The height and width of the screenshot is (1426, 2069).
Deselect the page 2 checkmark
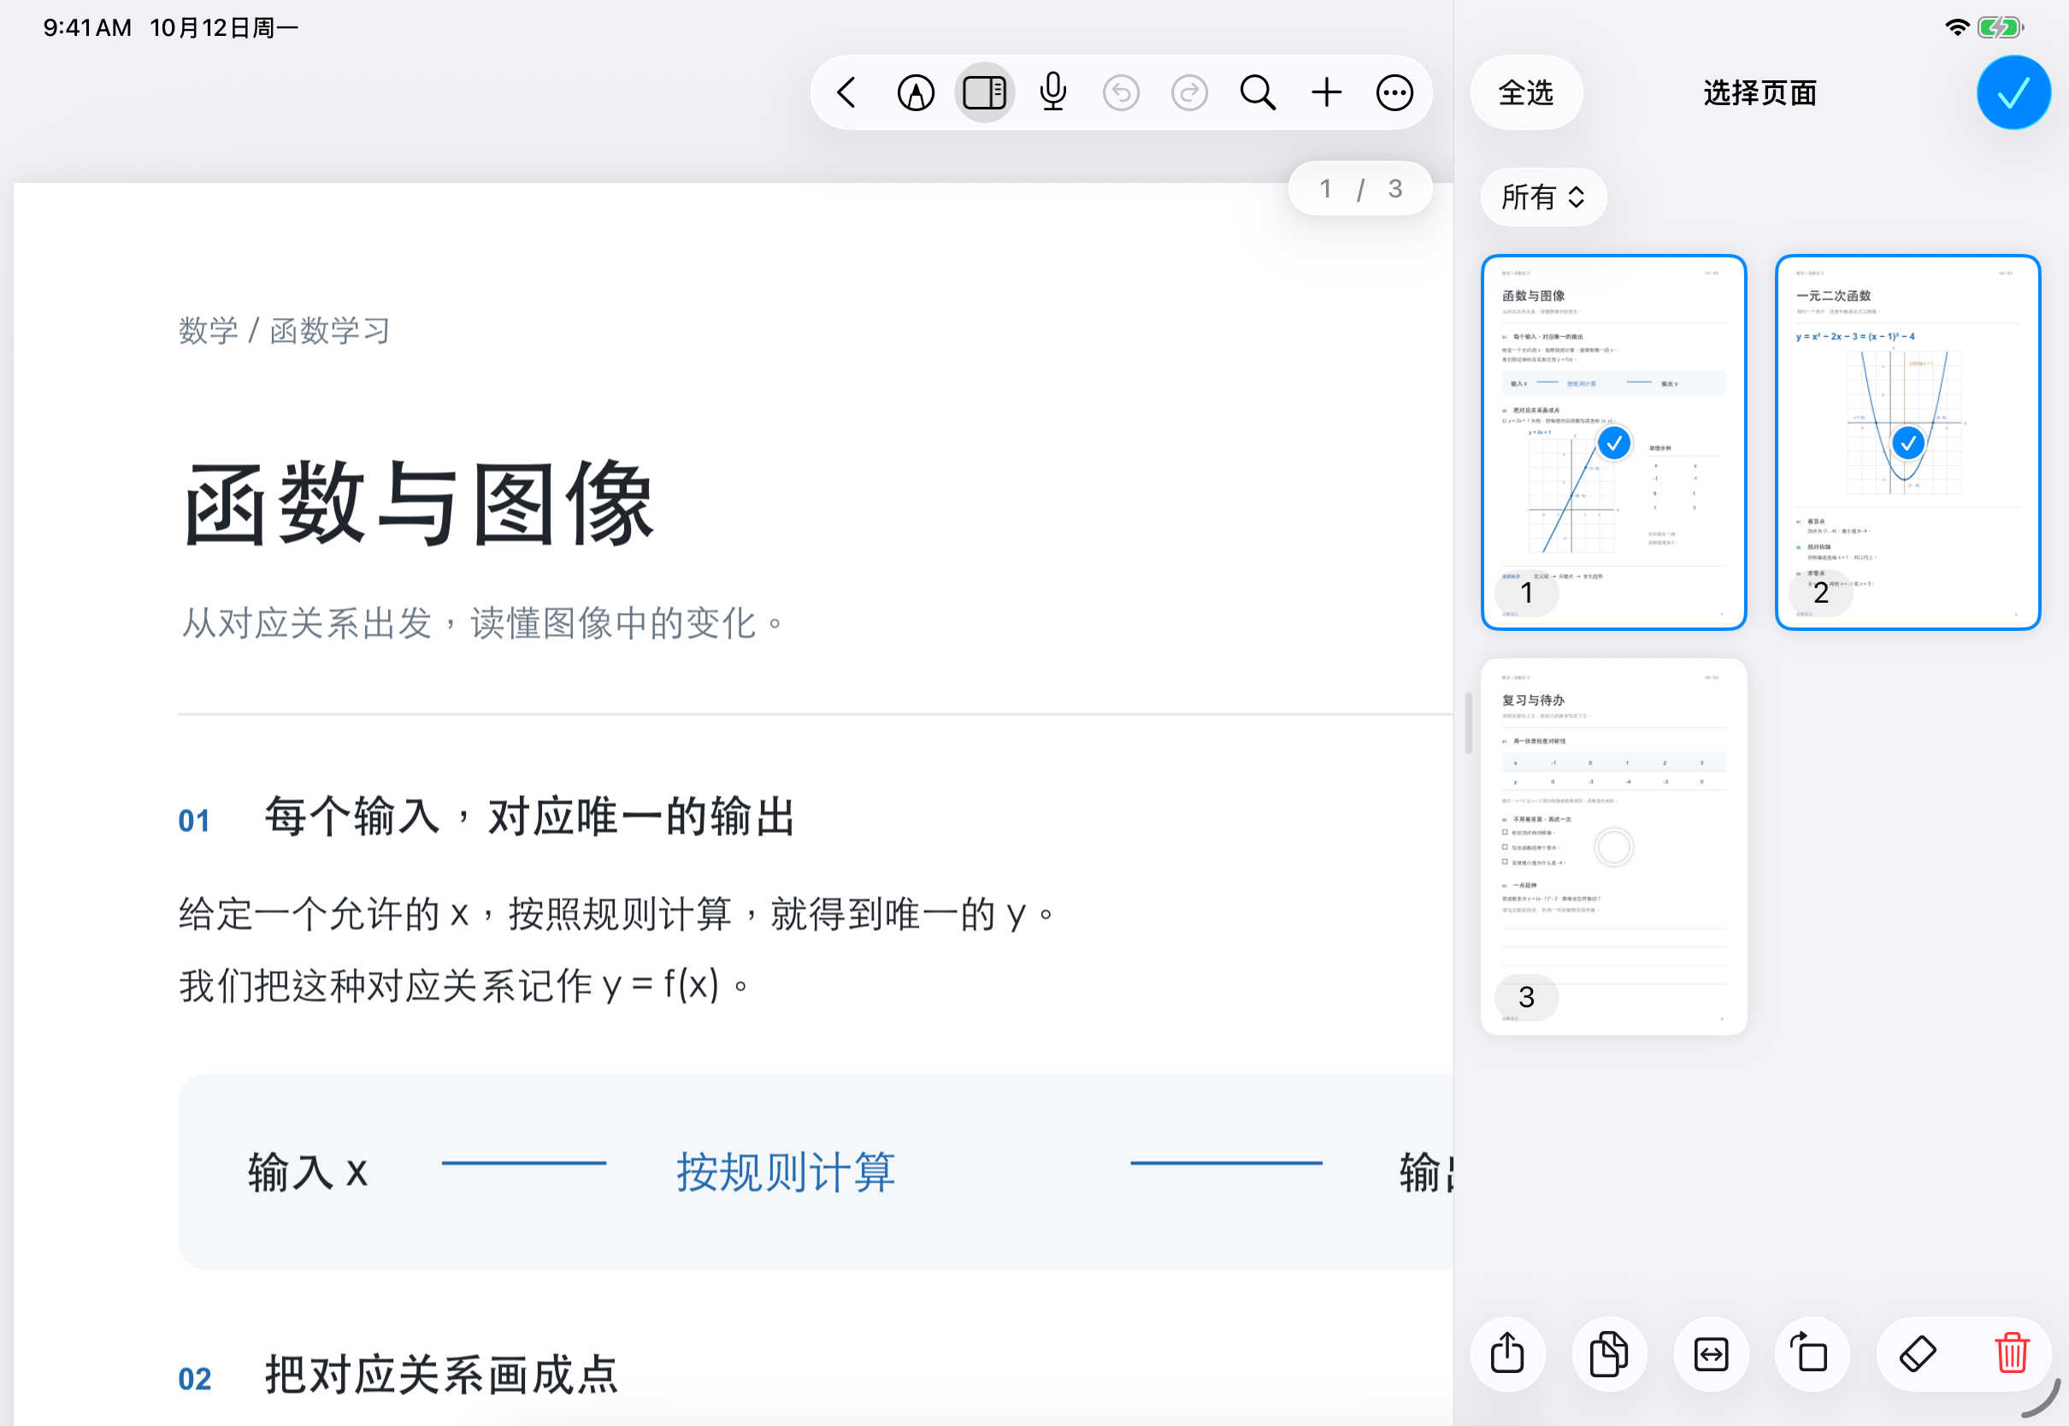1907,443
